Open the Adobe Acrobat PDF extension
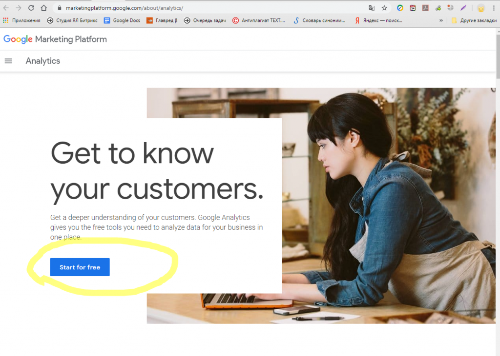Image resolution: width=500 pixels, height=356 pixels. point(425,8)
